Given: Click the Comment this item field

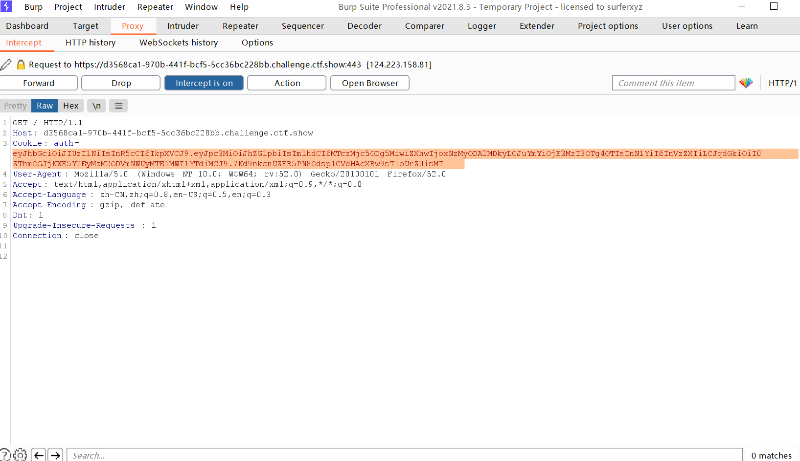Looking at the screenshot, I should [x=673, y=83].
